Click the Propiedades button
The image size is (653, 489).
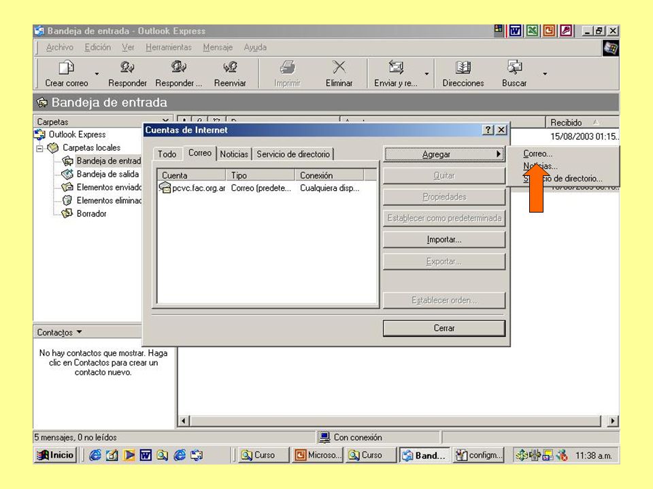[444, 197]
